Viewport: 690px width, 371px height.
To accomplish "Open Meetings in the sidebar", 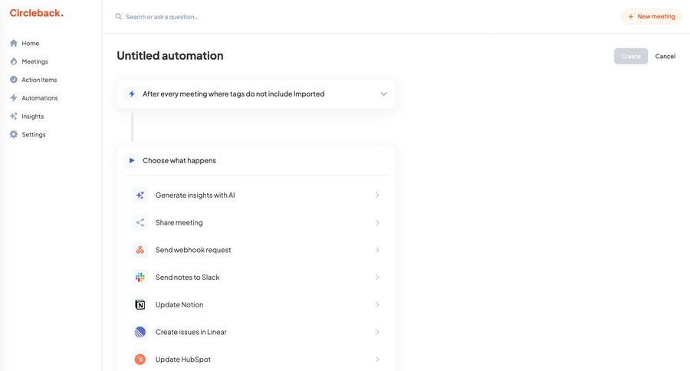I will click(x=34, y=61).
